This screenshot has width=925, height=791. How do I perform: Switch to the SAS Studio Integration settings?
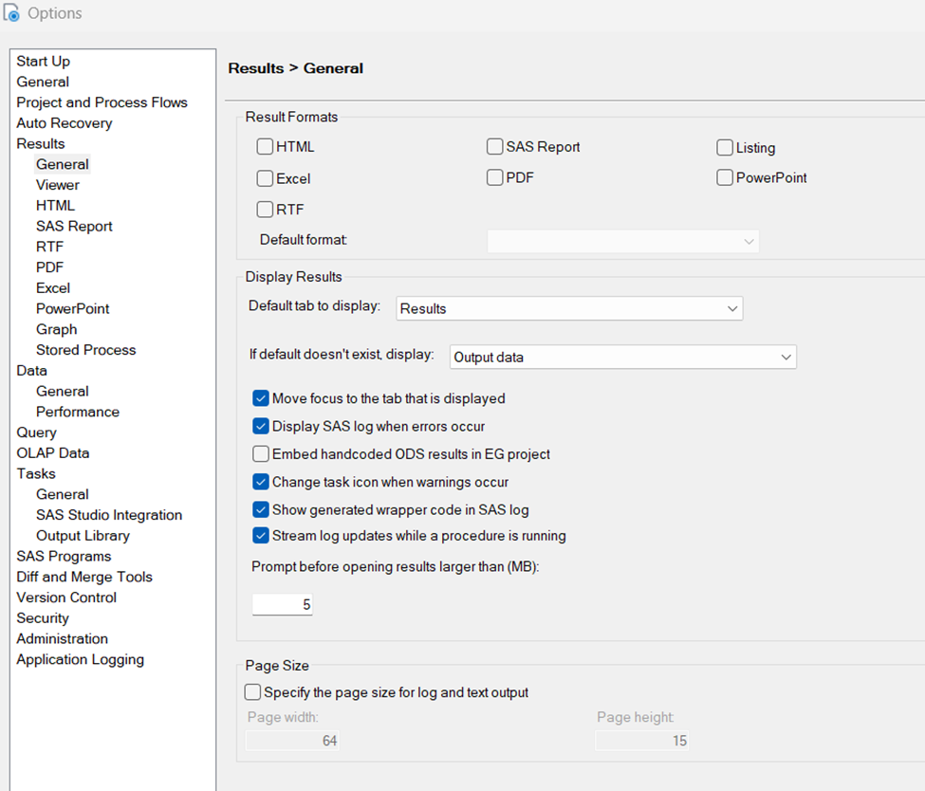pos(108,514)
